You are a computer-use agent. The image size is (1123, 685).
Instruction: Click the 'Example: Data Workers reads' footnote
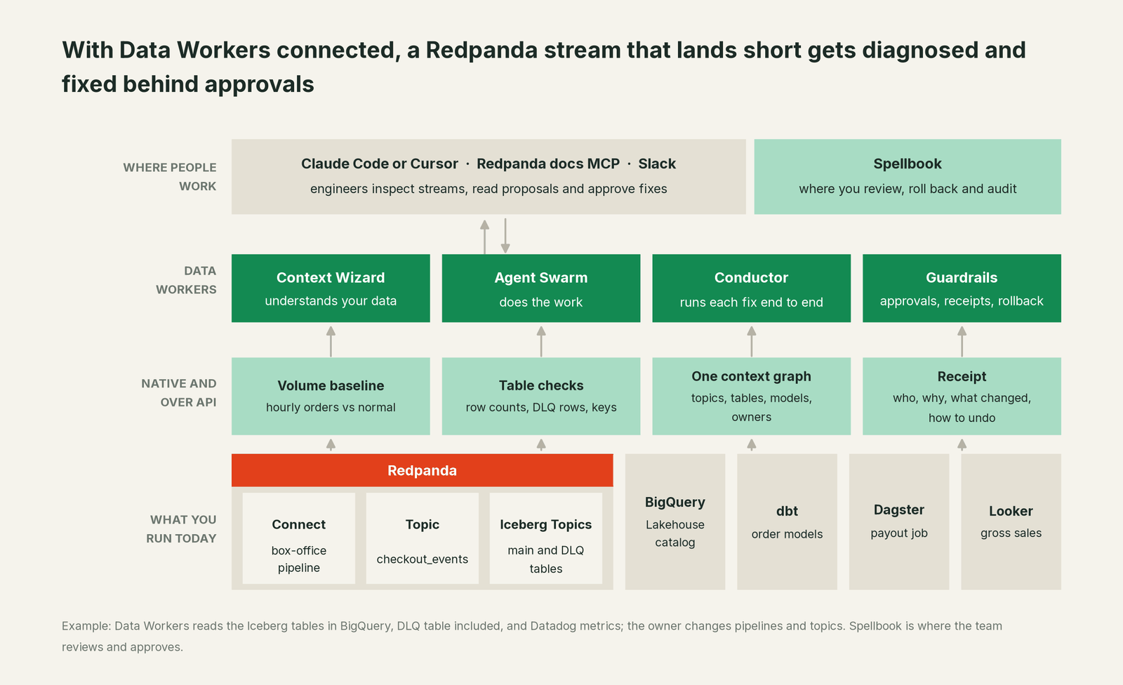coord(532,636)
